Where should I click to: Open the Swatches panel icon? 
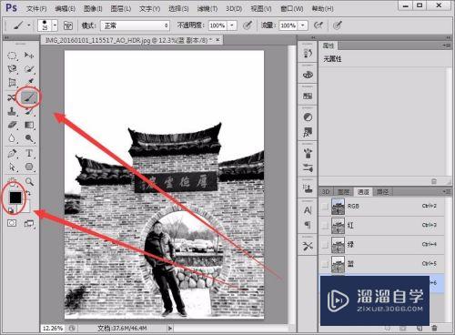[x=308, y=96]
